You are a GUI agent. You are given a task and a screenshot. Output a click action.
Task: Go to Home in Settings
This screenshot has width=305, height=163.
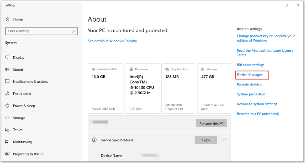[x=18, y=19]
